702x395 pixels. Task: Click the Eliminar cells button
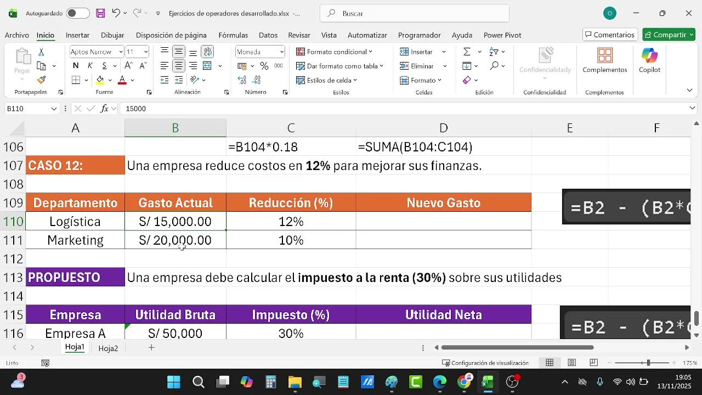[x=417, y=66]
